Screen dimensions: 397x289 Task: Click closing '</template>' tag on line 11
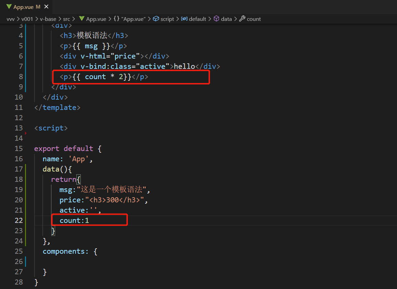(57, 108)
